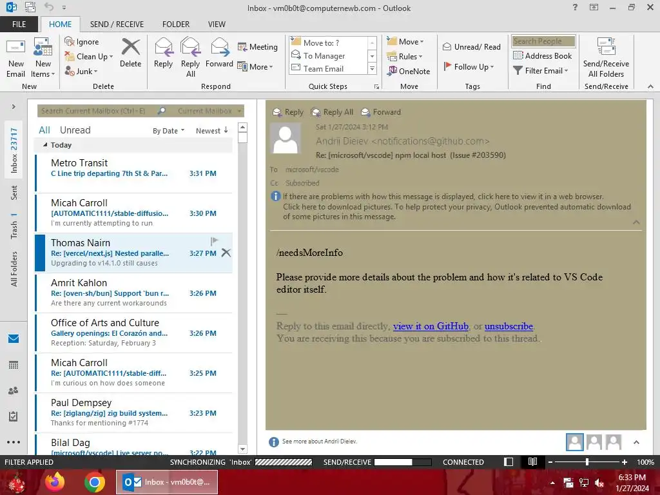Delete the Thomas Nairn message with X
This screenshot has height=495, width=660.
pyautogui.click(x=226, y=253)
